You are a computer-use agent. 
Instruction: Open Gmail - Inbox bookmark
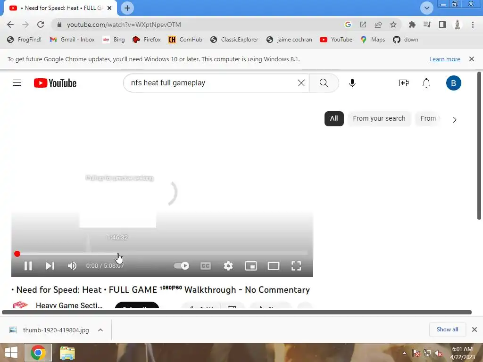pyautogui.click(x=72, y=40)
